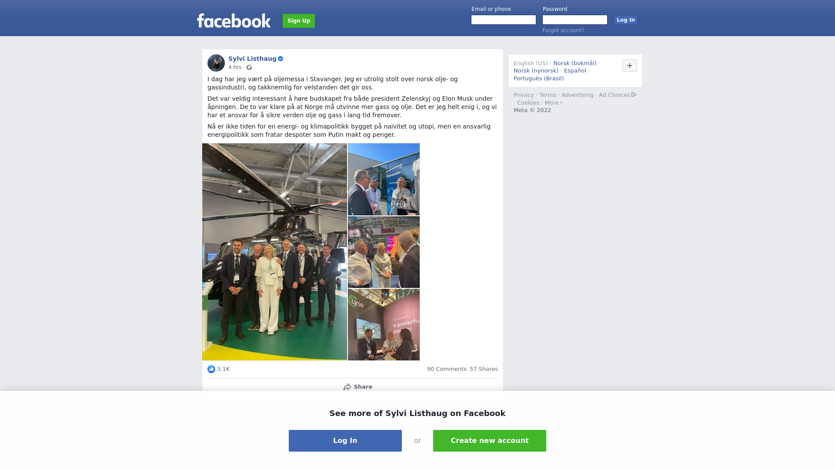Viewport: 835px width, 469px height.
Task: Click the public globe privacy icon
Action: click(x=249, y=67)
